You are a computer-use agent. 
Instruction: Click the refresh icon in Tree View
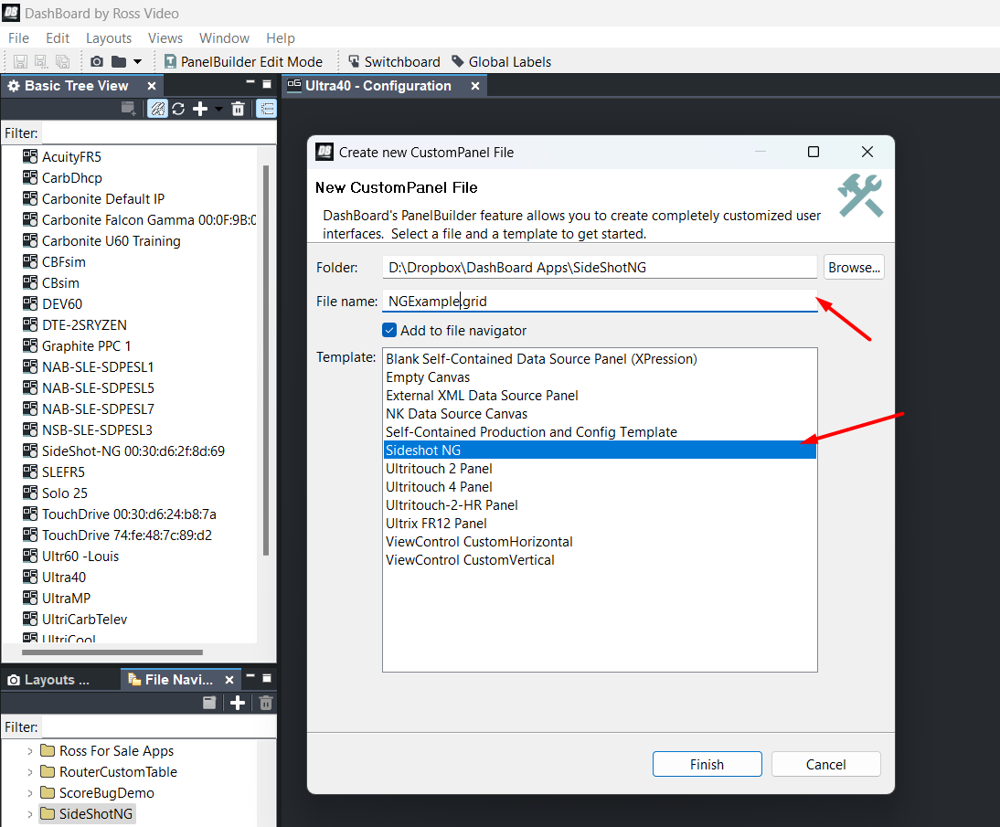[178, 109]
